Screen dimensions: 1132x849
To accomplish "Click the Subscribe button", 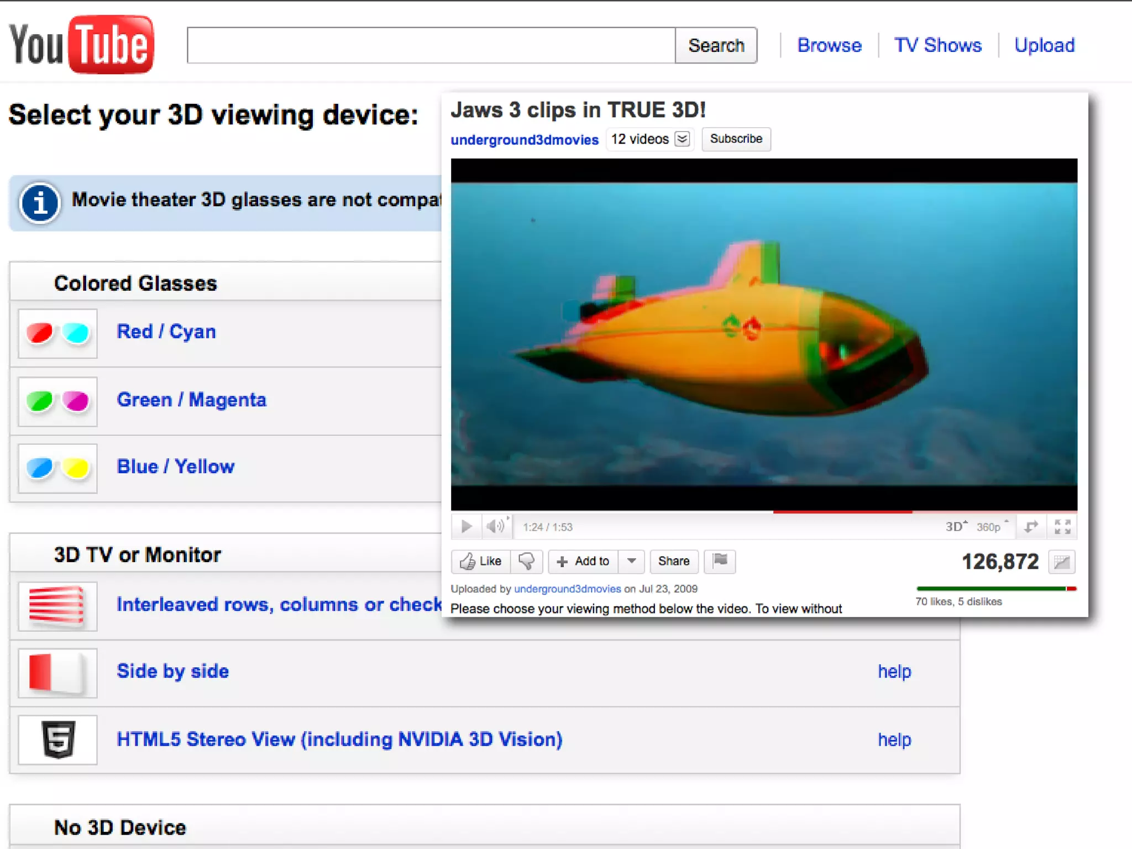I will coord(736,139).
